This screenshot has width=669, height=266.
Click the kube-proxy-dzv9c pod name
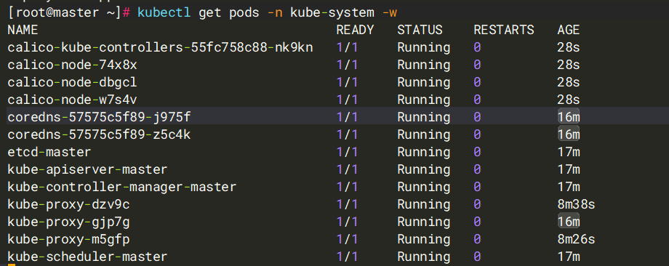tap(68, 205)
